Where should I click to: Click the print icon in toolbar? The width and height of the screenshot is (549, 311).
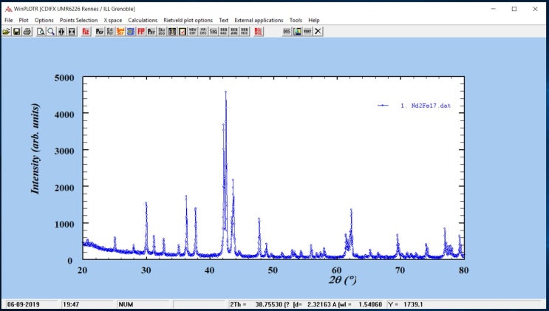(x=27, y=32)
